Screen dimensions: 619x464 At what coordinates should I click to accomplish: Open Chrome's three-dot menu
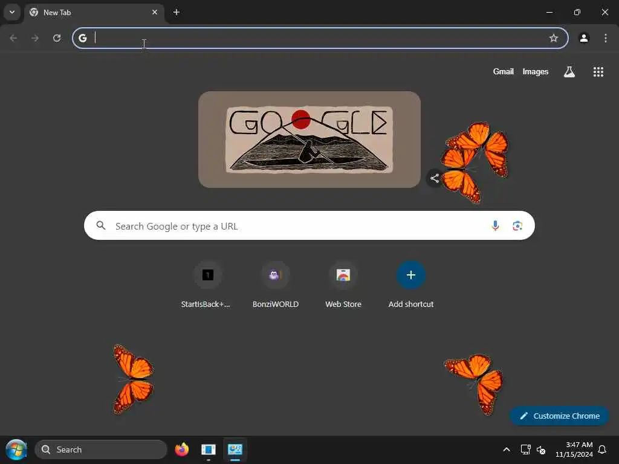click(606, 38)
